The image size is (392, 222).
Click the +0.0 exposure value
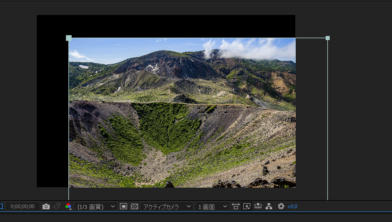[292, 207]
